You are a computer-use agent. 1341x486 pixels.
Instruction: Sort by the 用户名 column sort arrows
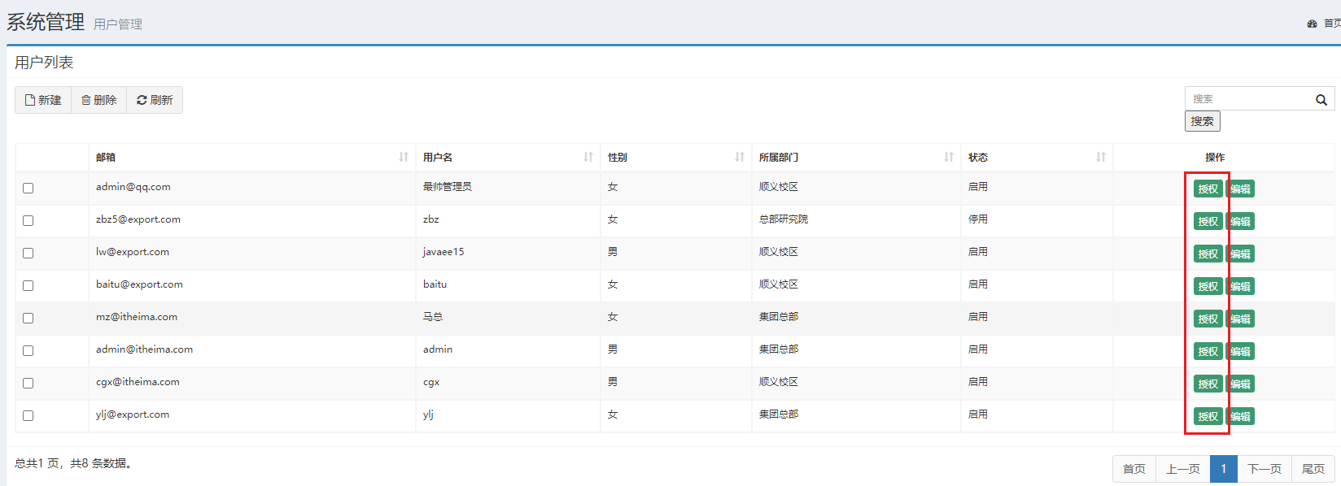(x=588, y=157)
